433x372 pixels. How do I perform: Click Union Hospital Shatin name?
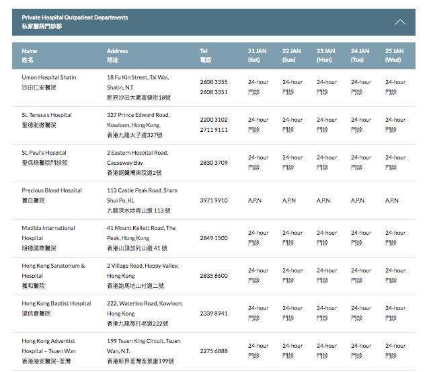click(48, 77)
